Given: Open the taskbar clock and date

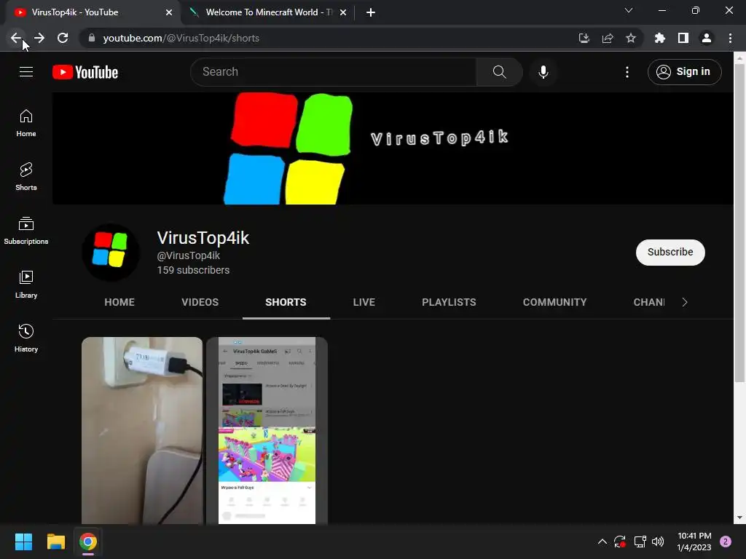Looking at the screenshot, I should pos(694,542).
